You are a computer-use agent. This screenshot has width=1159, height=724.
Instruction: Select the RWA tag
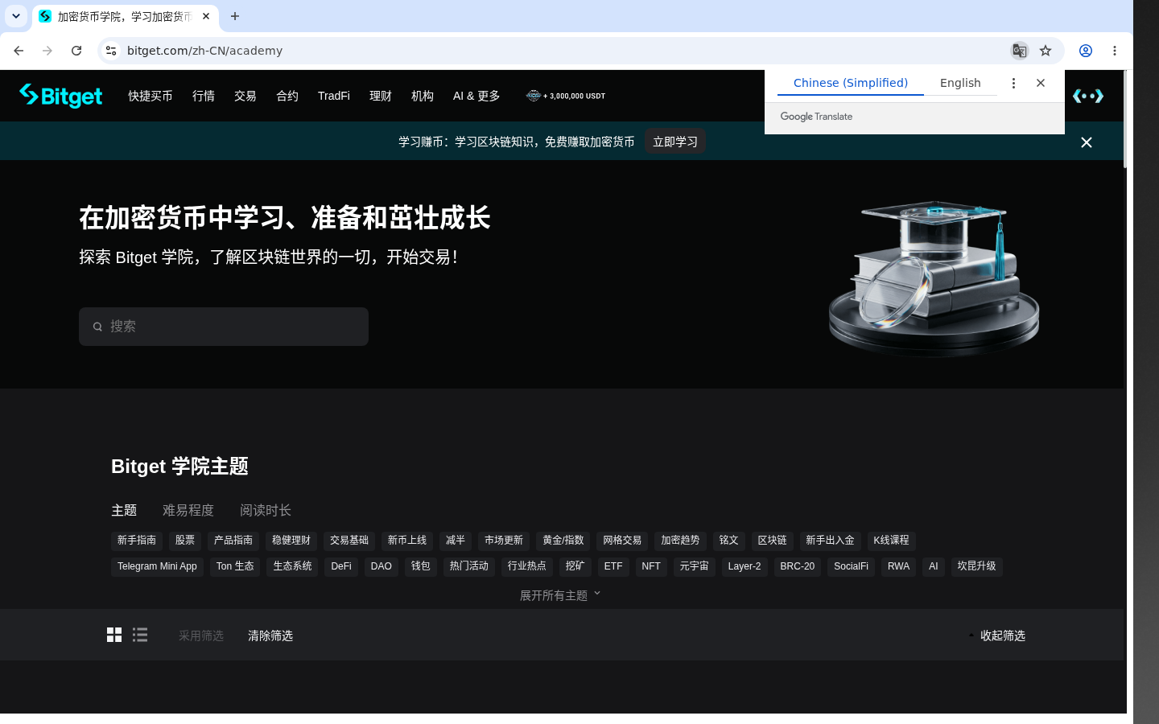pyautogui.click(x=898, y=566)
